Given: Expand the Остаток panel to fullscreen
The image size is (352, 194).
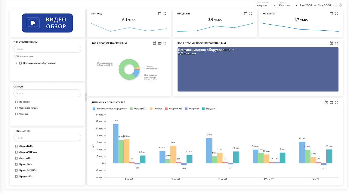Looking at the screenshot, I should coord(337,14).
